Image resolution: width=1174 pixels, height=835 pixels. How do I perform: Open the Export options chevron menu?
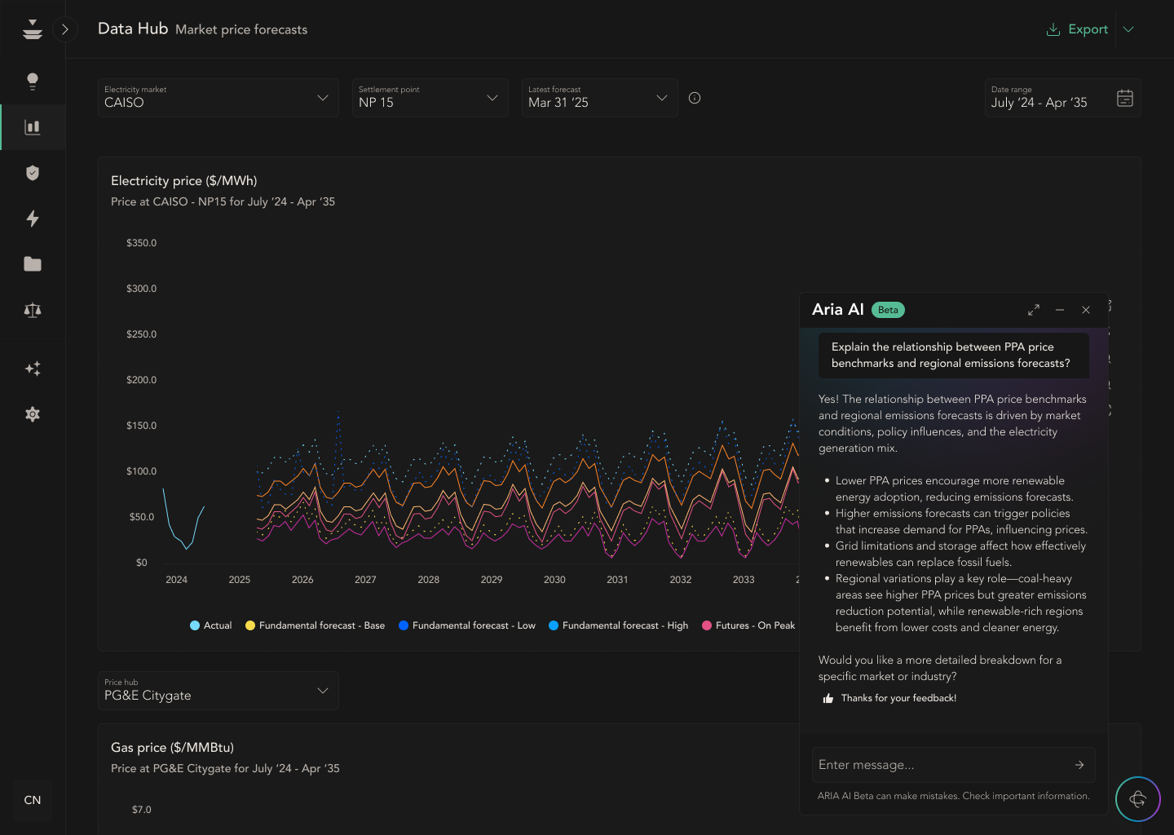click(1128, 29)
